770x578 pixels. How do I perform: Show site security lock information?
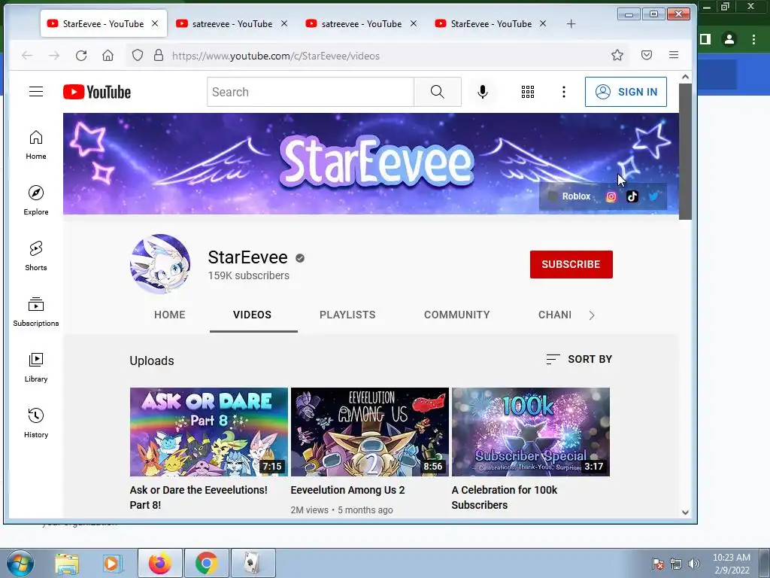(x=158, y=55)
